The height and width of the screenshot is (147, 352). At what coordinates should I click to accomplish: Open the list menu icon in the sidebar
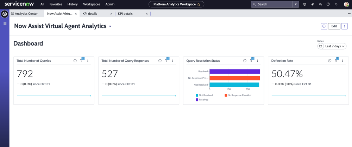click(x=5, y=23)
